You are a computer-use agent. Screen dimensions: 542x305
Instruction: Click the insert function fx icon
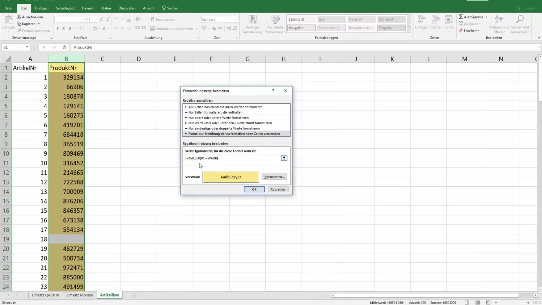coord(64,47)
